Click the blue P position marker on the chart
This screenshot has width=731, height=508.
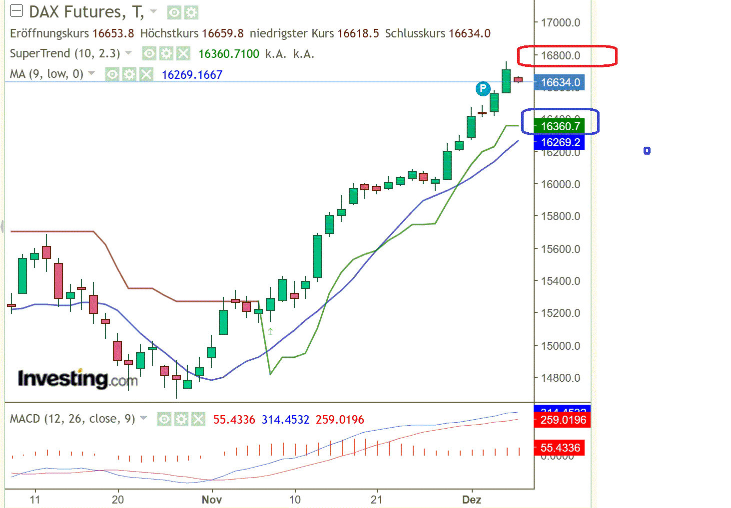tap(483, 89)
